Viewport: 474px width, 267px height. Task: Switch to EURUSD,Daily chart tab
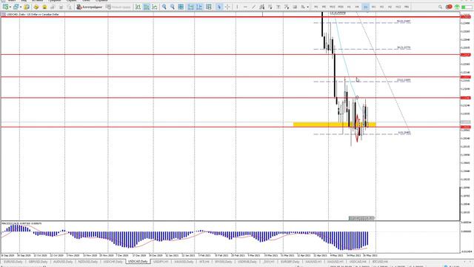(x=13, y=262)
